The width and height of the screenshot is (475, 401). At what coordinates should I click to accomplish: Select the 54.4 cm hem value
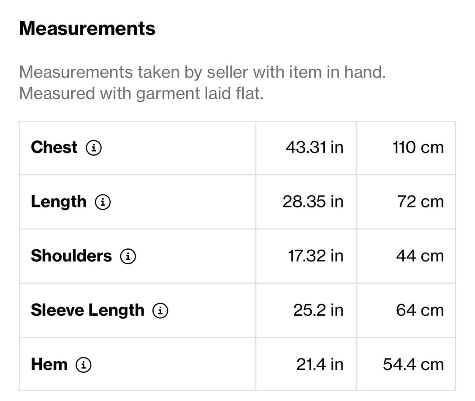pos(413,365)
